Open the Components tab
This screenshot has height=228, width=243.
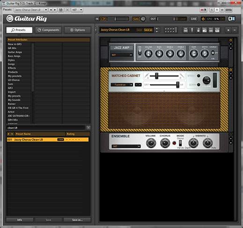tap(48, 30)
